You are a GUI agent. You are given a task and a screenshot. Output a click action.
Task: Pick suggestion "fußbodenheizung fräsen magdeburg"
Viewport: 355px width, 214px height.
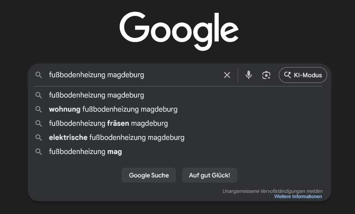[108, 123]
